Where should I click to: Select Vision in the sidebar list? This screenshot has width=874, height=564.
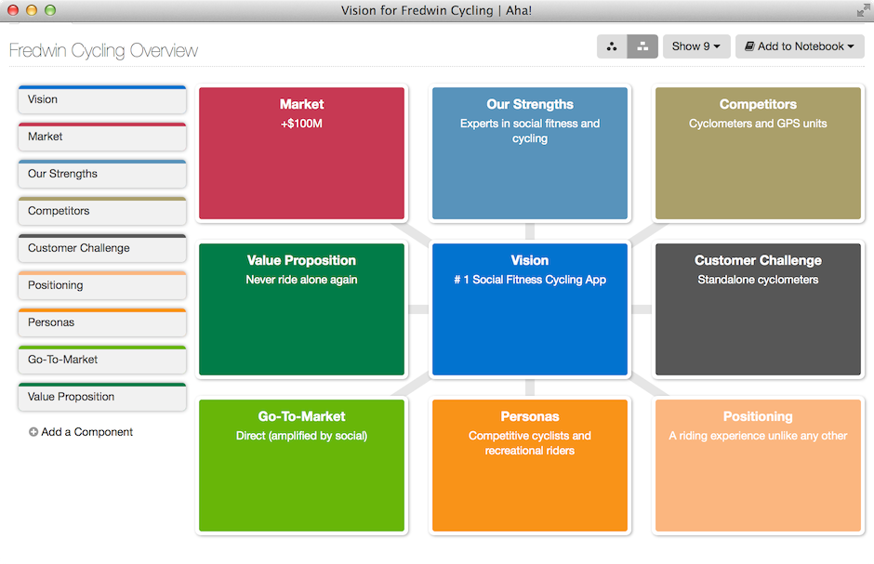(x=101, y=99)
